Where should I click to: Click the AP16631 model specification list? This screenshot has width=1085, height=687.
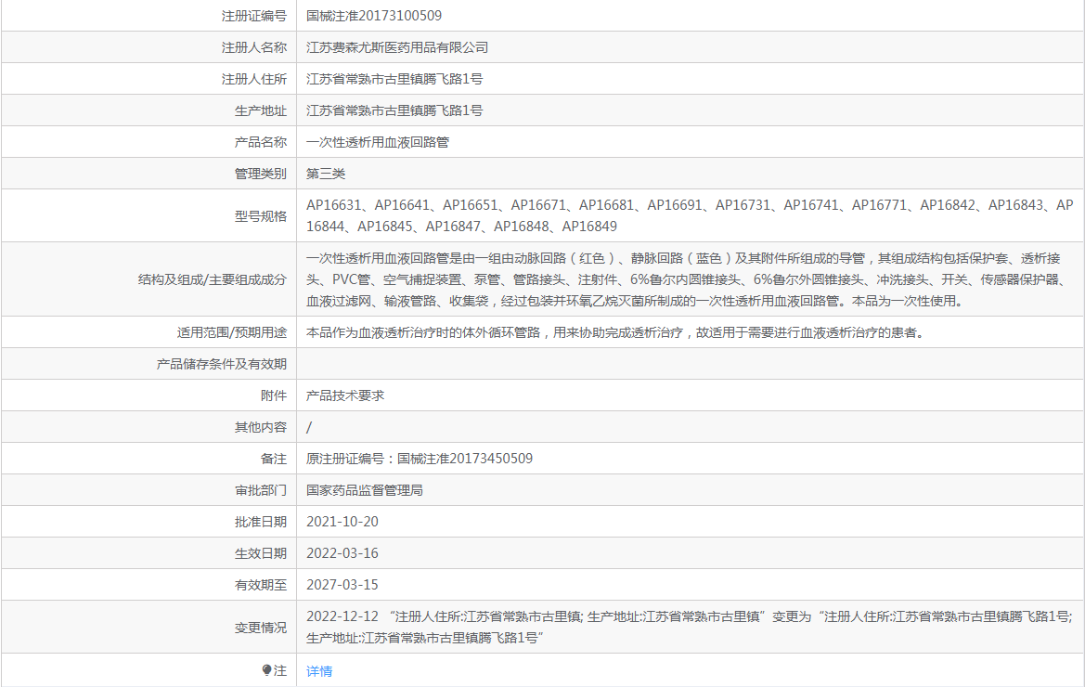coord(689,215)
